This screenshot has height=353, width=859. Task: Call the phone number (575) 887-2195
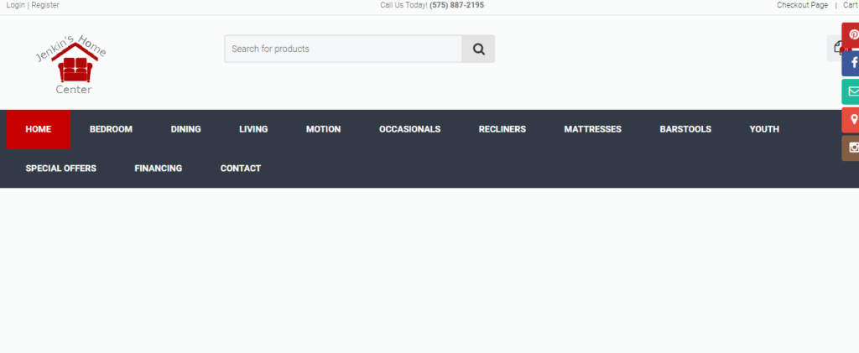pos(456,5)
